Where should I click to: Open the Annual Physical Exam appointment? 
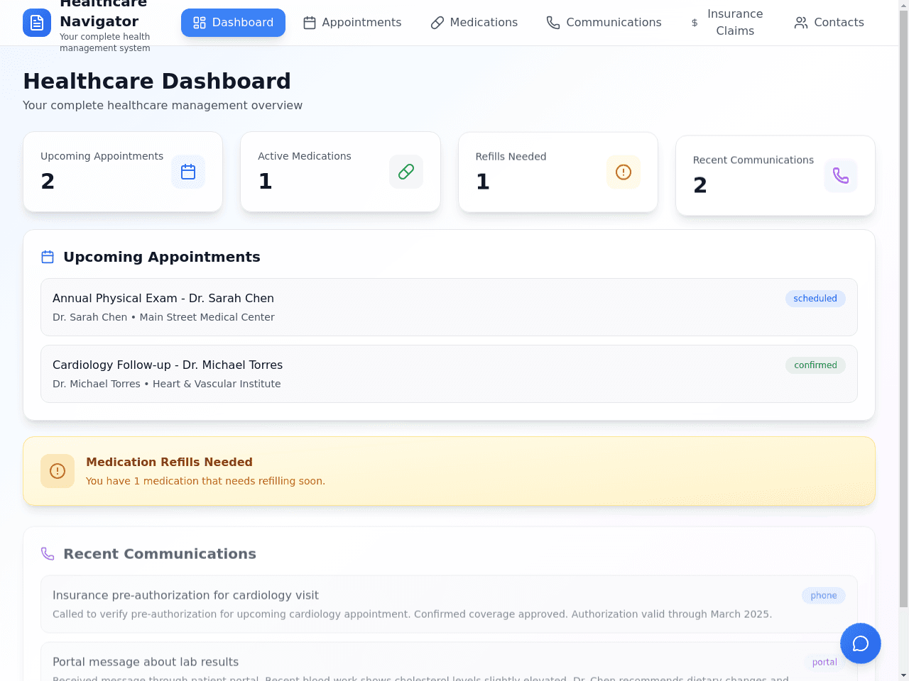click(x=449, y=307)
